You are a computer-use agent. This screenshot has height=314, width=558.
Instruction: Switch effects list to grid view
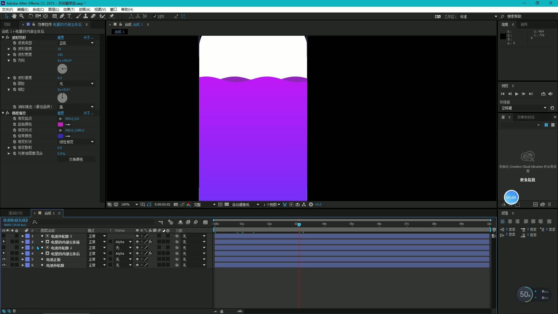pos(546,125)
